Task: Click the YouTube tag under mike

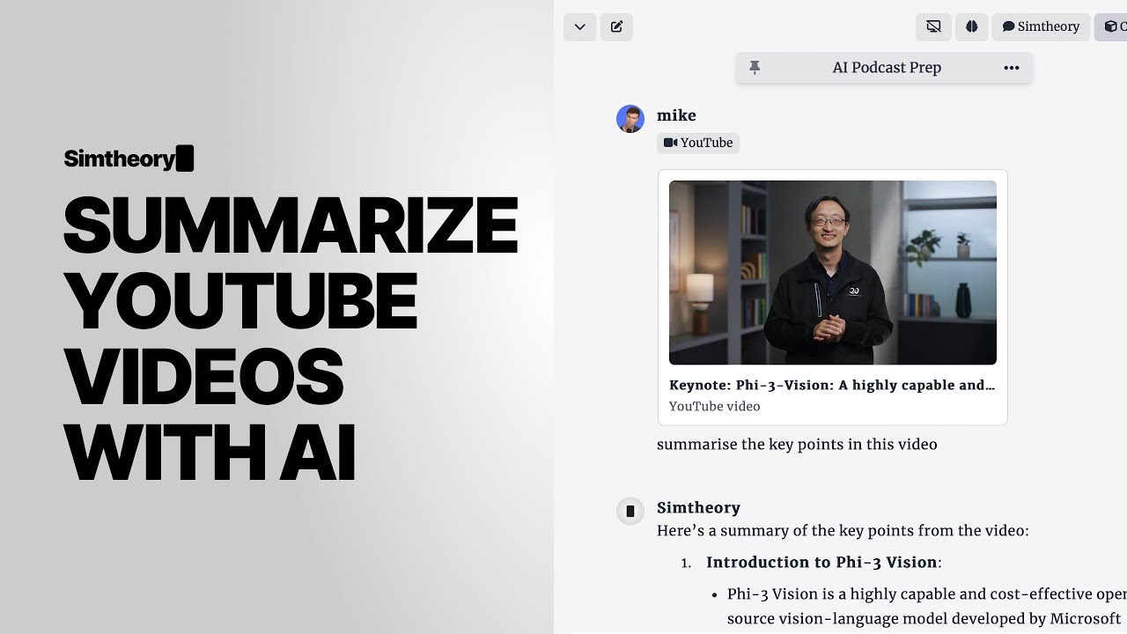Action: point(698,143)
